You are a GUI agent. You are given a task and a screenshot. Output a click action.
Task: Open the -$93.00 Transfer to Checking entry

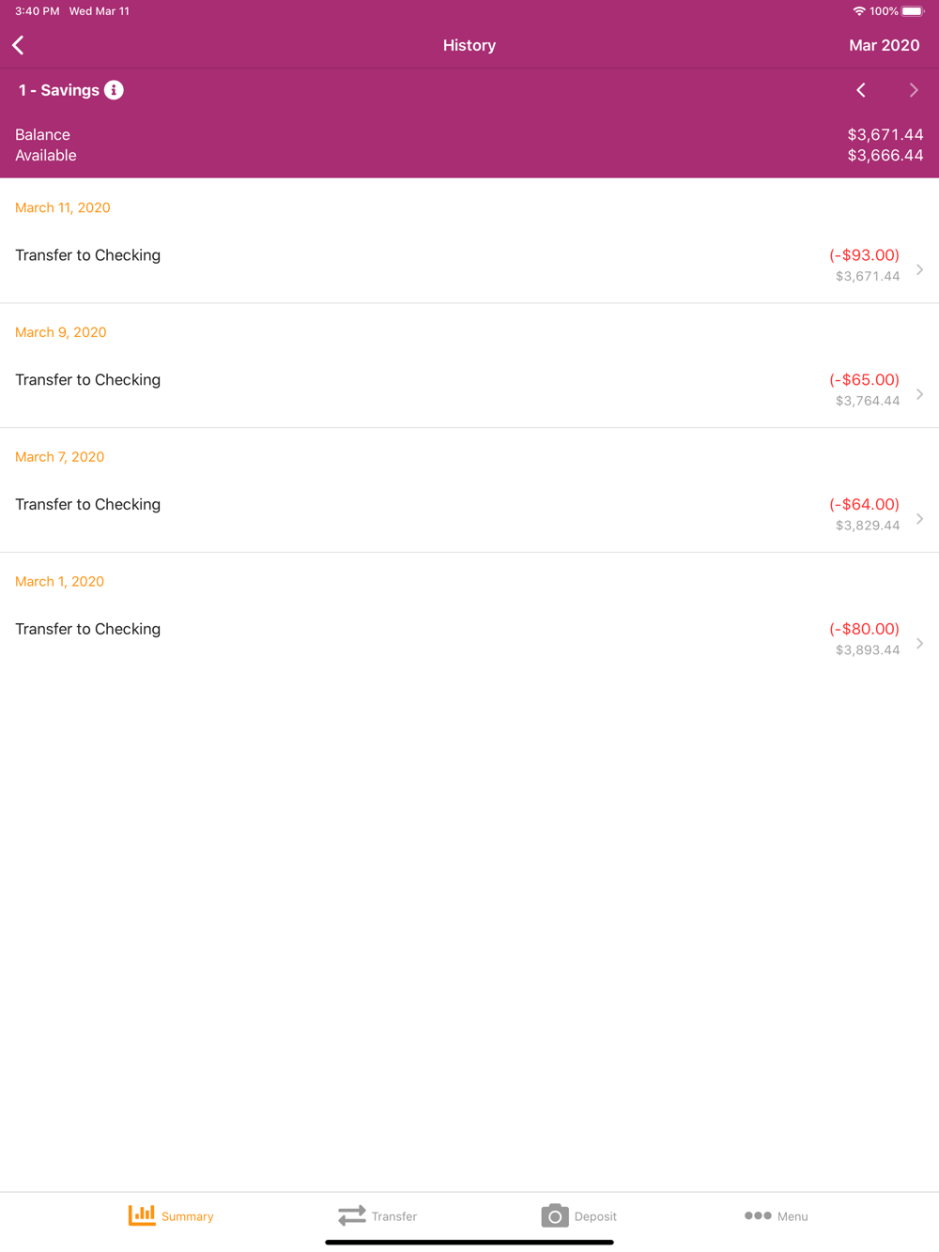pos(469,266)
